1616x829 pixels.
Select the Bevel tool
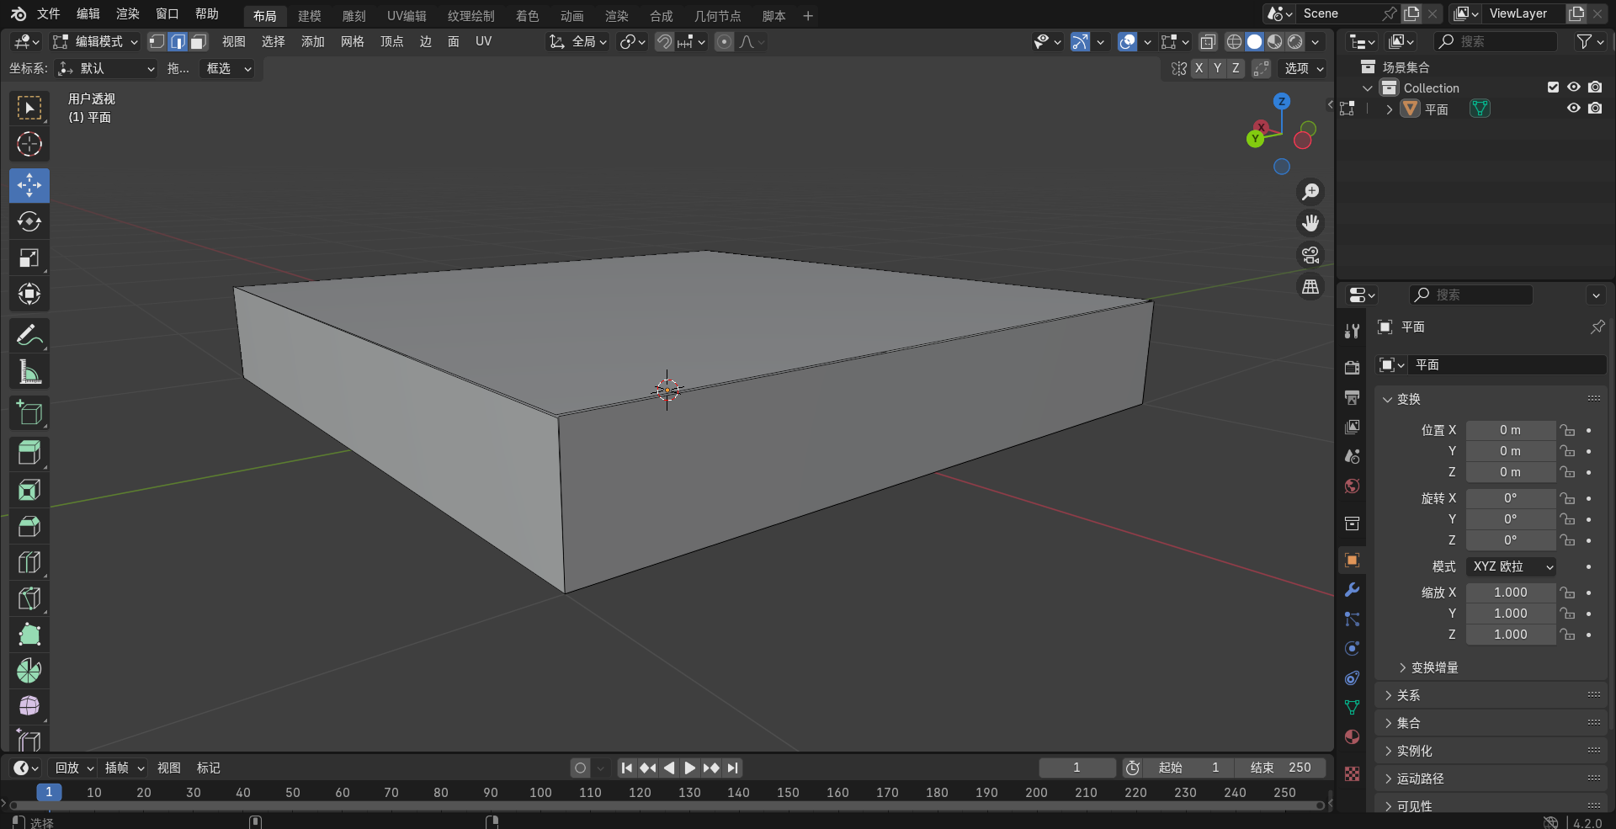point(29,526)
